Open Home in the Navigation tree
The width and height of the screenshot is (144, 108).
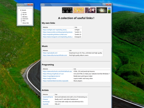[25, 13]
